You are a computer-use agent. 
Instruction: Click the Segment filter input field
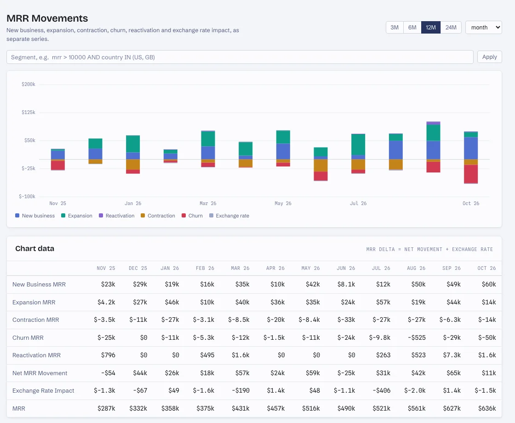coord(240,57)
